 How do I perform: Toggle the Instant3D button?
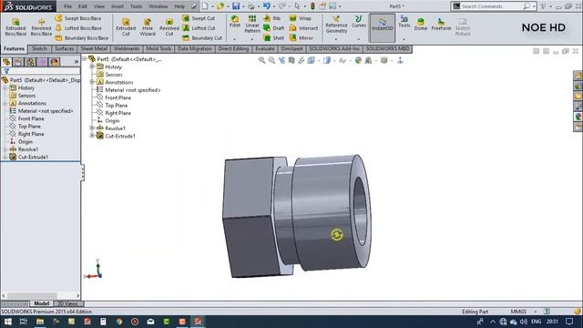383,28
